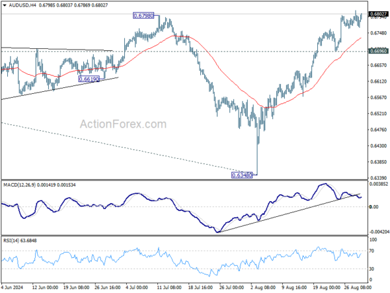This screenshot has height=293, width=390.
Task: Select the ascending triangle support trendline
Action: pyautogui.click(x=60, y=89)
